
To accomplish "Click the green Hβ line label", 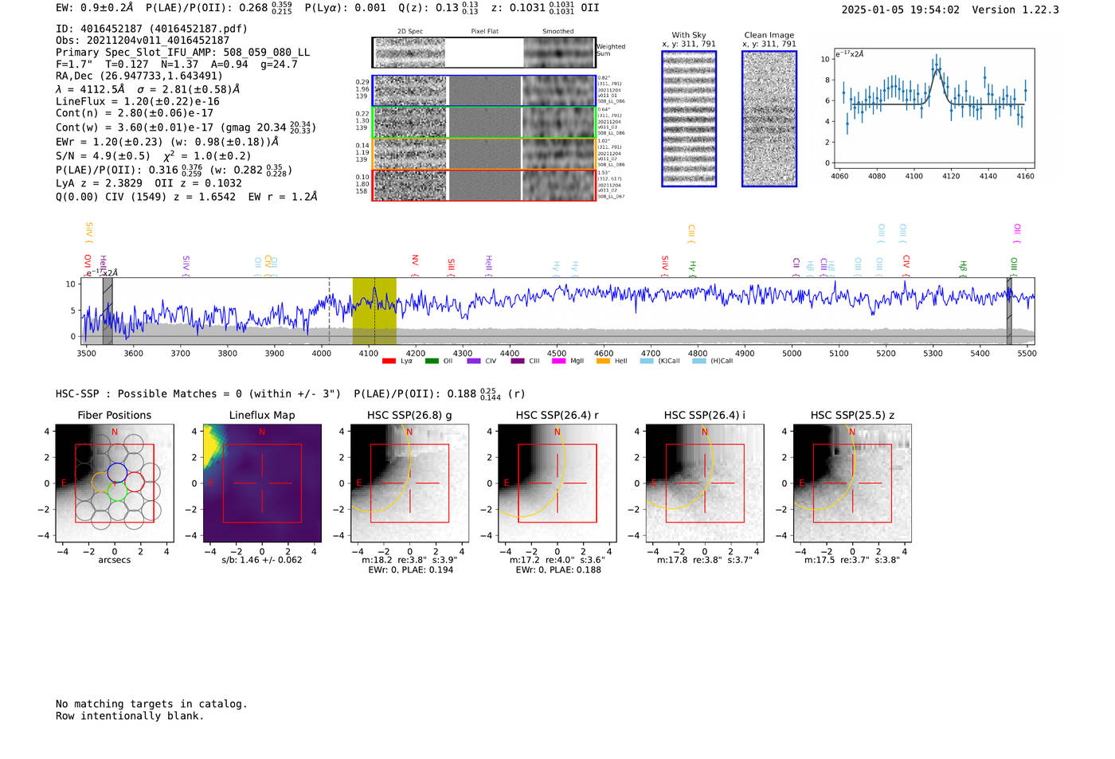I will [963, 268].
